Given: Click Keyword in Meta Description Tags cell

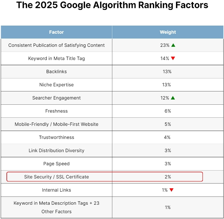Looking at the screenshot, I should tap(57, 207).
